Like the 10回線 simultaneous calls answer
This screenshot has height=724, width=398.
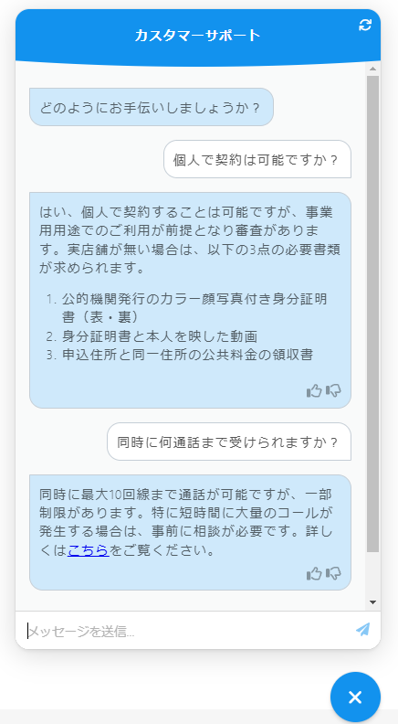tap(314, 573)
